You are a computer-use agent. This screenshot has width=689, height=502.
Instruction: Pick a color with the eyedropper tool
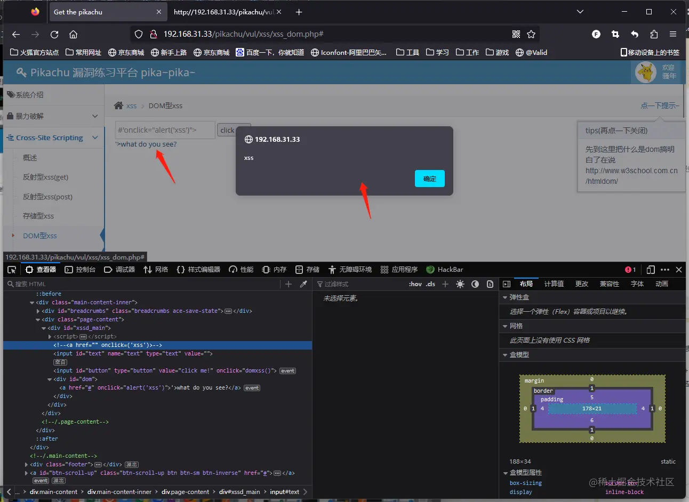[x=303, y=284]
